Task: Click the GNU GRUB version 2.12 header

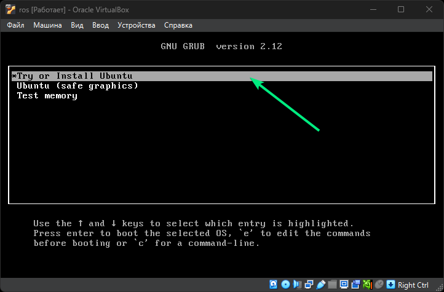Action: click(221, 46)
